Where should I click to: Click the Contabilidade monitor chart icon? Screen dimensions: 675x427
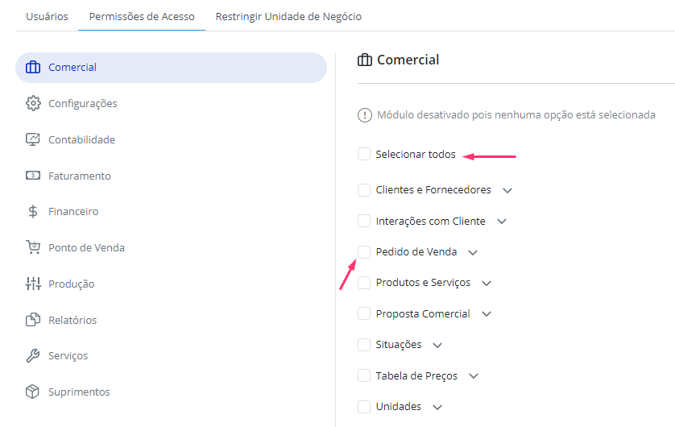(33, 139)
